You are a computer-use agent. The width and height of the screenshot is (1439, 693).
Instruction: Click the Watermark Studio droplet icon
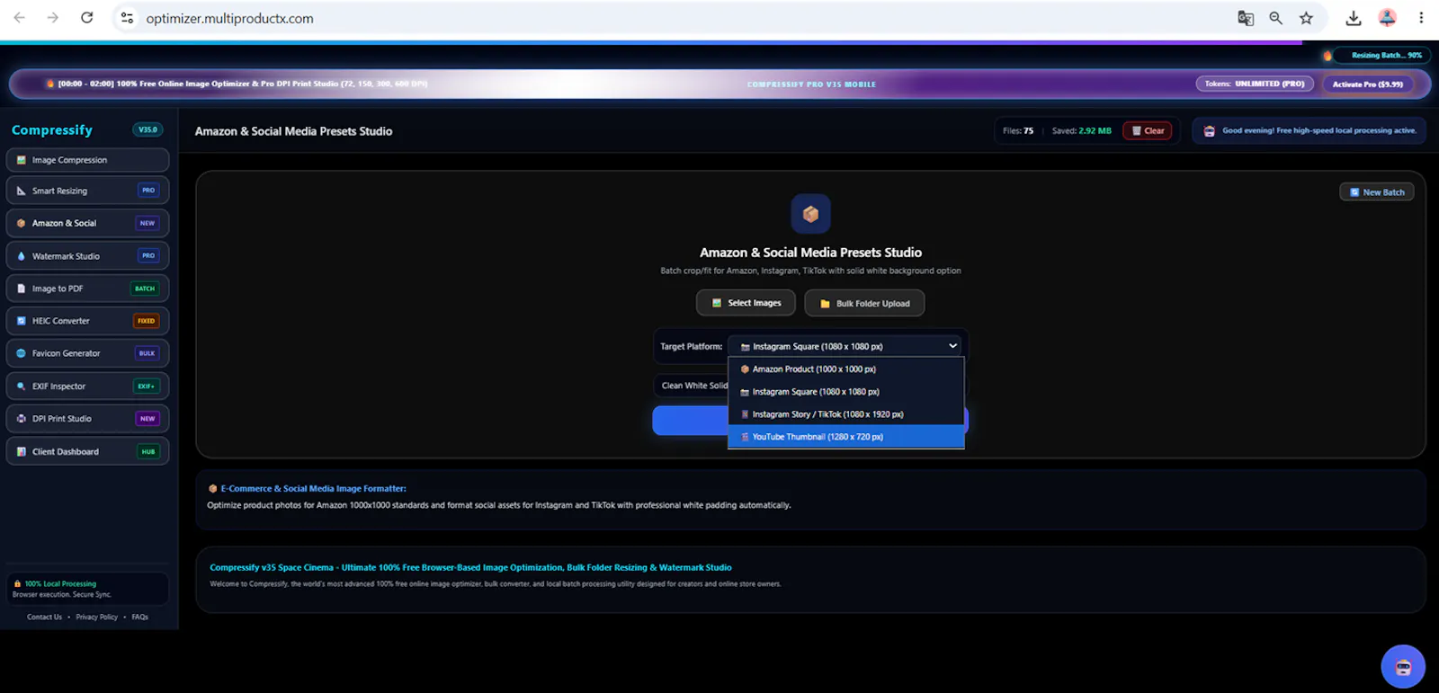(x=22, y=256)
